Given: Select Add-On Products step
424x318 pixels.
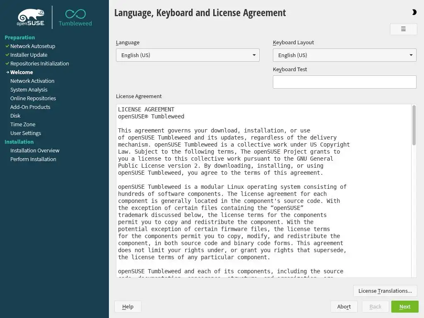Looking at the screenshot, I should tap(30, 107).
